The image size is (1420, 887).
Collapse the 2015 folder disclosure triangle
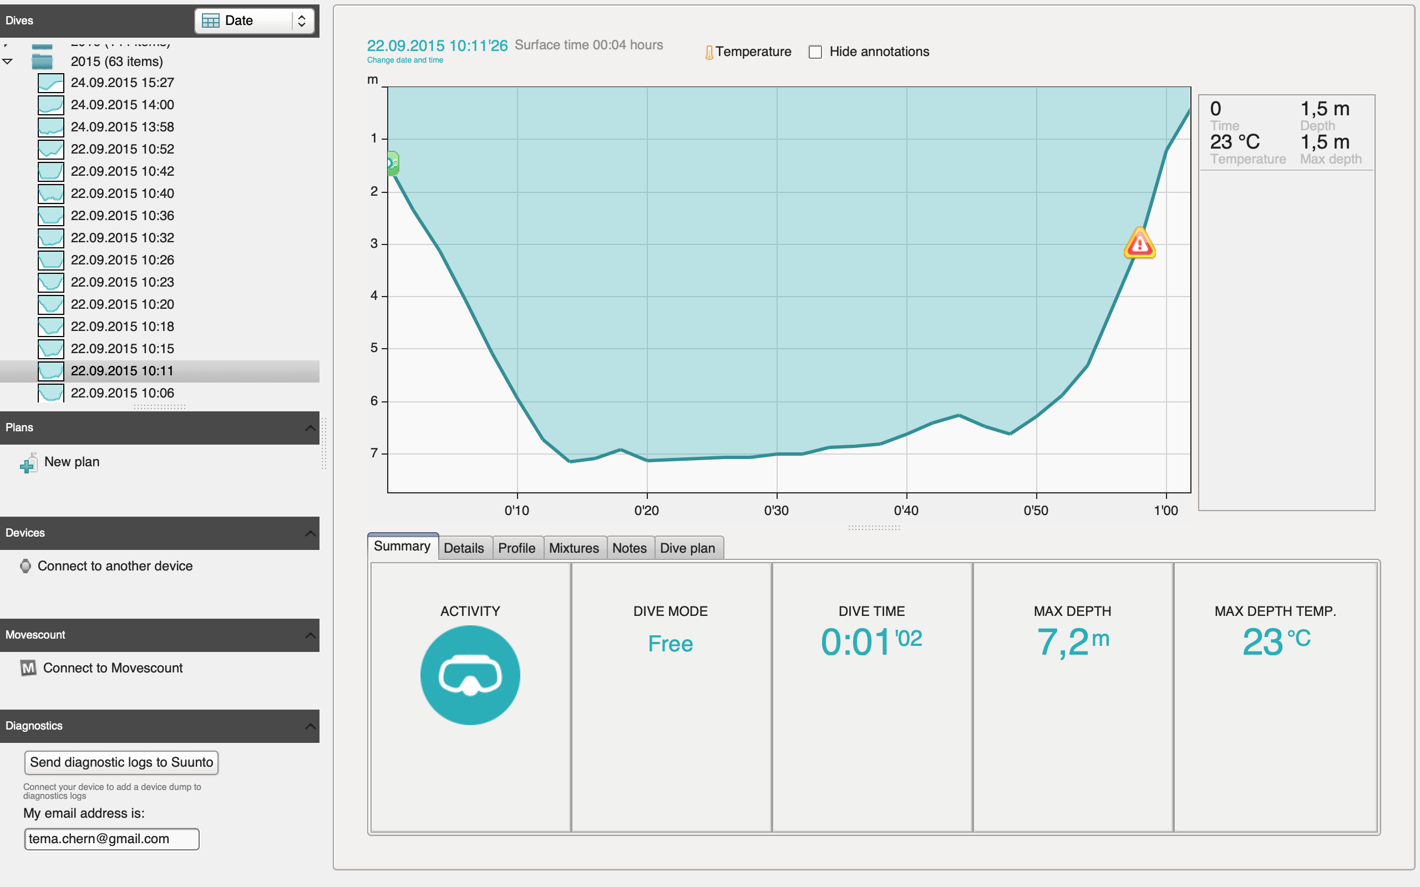(8, 62)
